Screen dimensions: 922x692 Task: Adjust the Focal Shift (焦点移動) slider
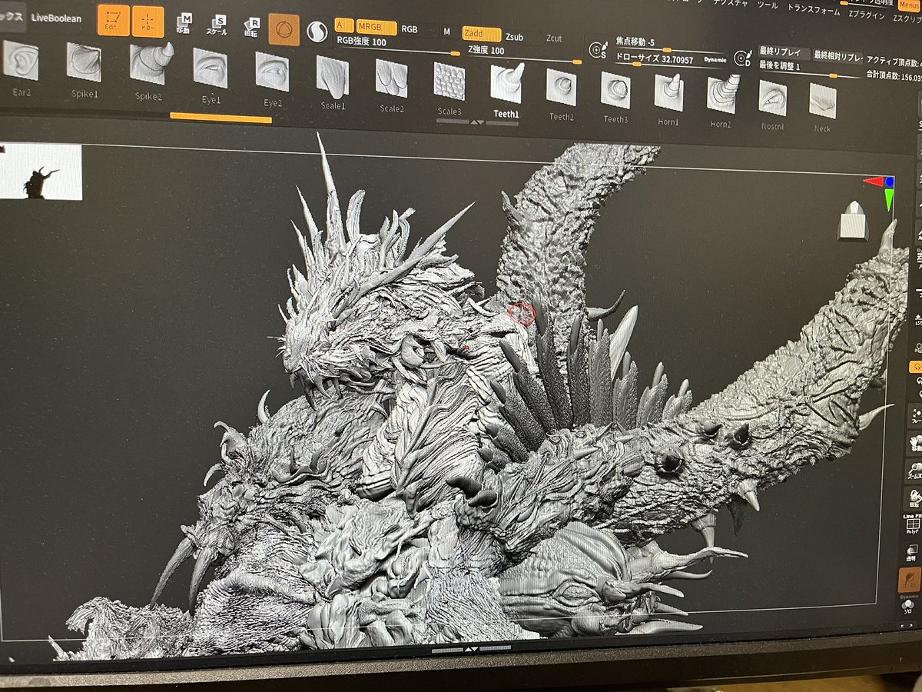point(671,45)
